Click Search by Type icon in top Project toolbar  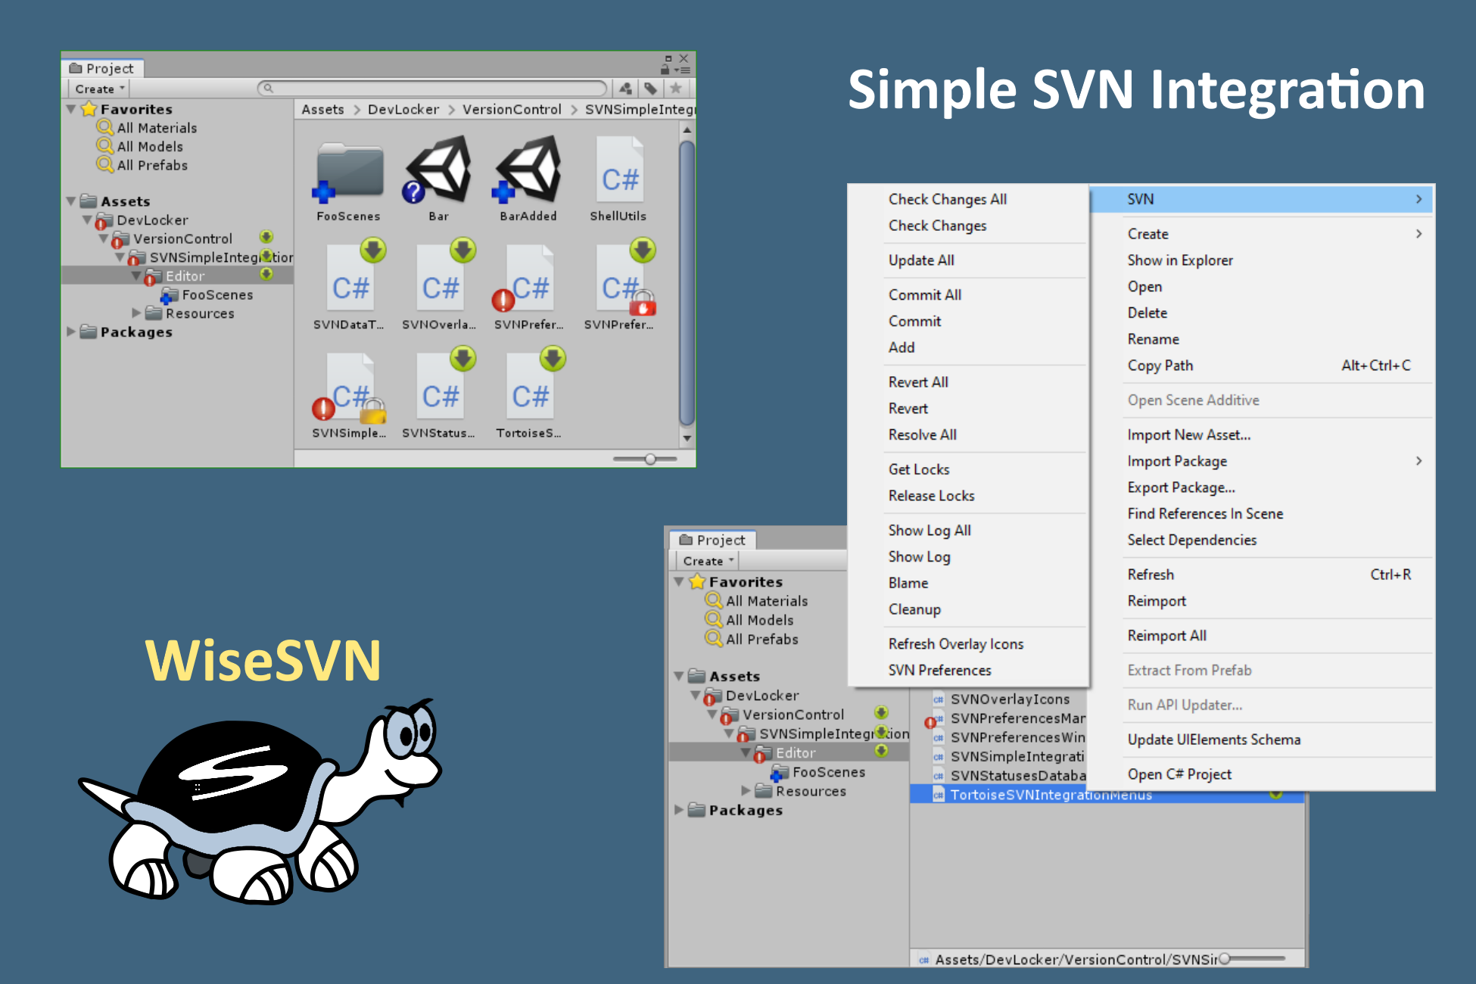coord(625,89)
